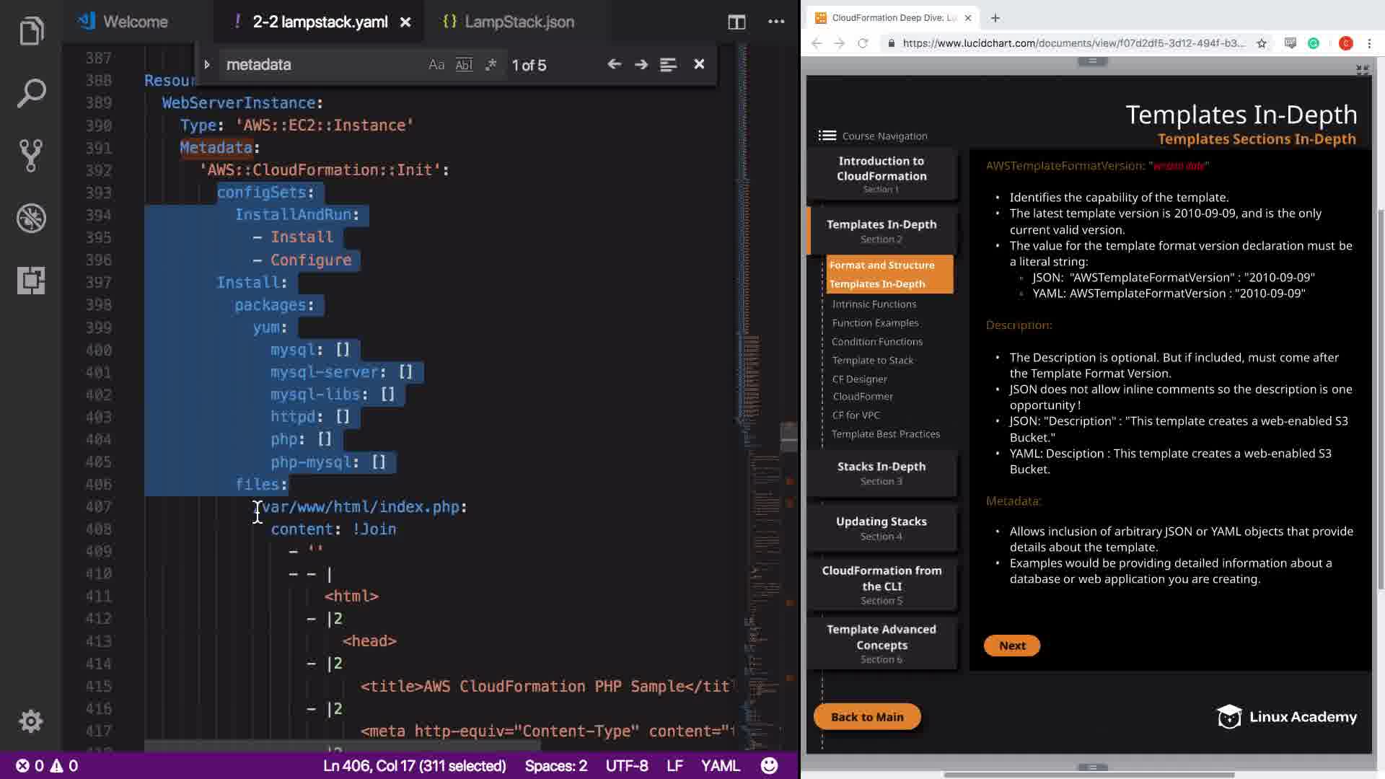Expand the replace toggle arrow in find

point(207,65)
